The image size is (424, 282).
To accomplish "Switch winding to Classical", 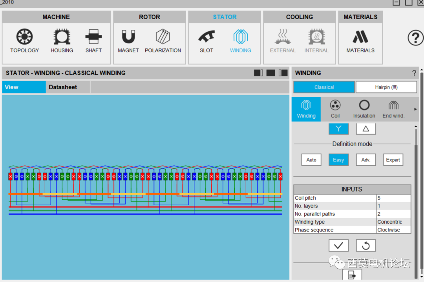I will (324, 87).
